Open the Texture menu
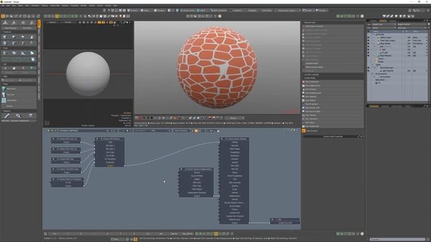The width and height of the screenshot is (431, 242). [44, 5]
